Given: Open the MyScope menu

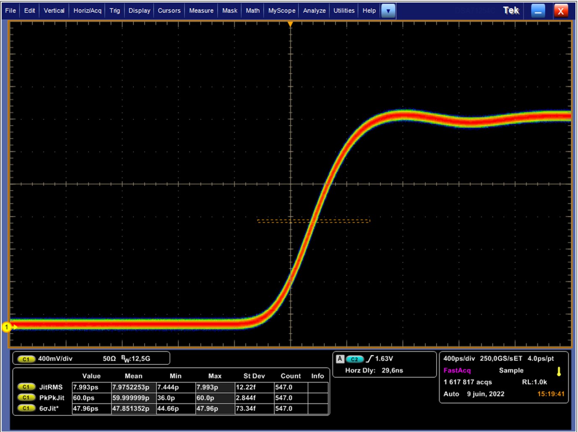Looking at the screenshot, I should pos(281,10).
